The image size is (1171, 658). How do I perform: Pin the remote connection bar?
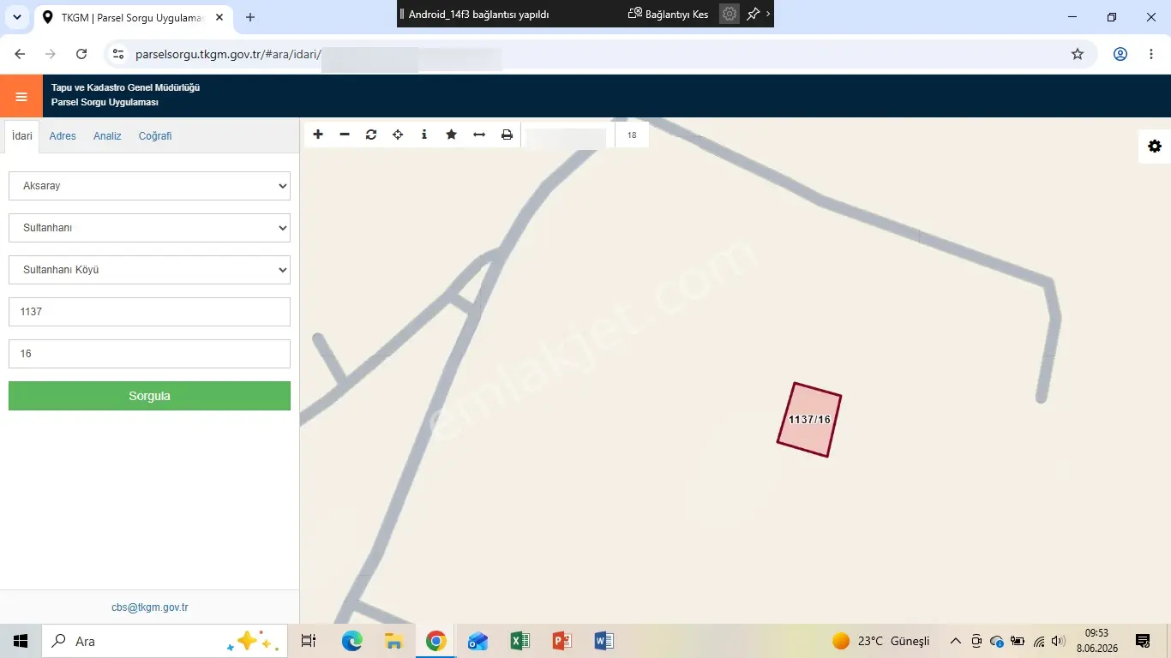coord(753,14)
